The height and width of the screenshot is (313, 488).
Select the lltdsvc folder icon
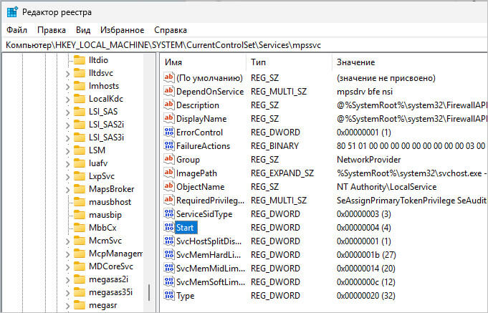coord(80,73)
